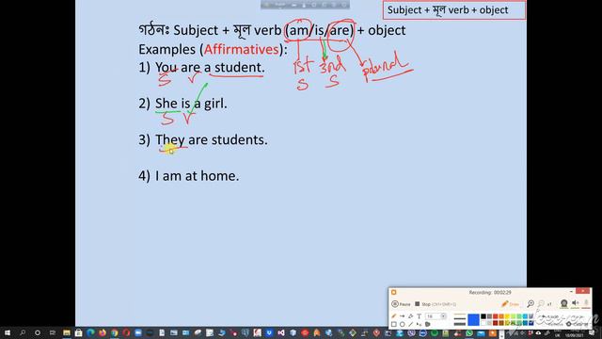This screenshot has height=339, width=602.
Task: Open the font size dropdown
Action: coord(443,316)
